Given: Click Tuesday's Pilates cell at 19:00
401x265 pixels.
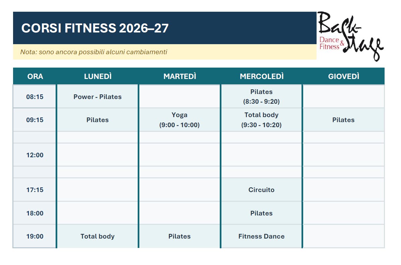Looking at the screenshot, I should click(180, 236).
